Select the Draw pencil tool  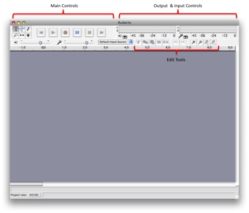tap(28, 29)
